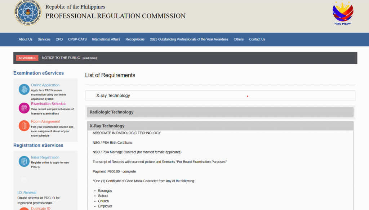Open the Duplicate ID link
Screen dimensions: 369x210
pos(41,208)
